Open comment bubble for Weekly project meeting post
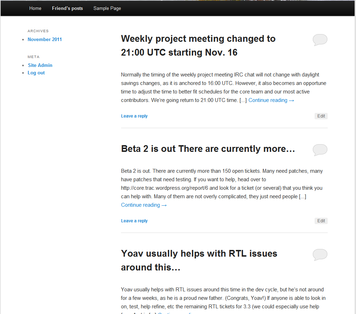 [x=320, y=40]
